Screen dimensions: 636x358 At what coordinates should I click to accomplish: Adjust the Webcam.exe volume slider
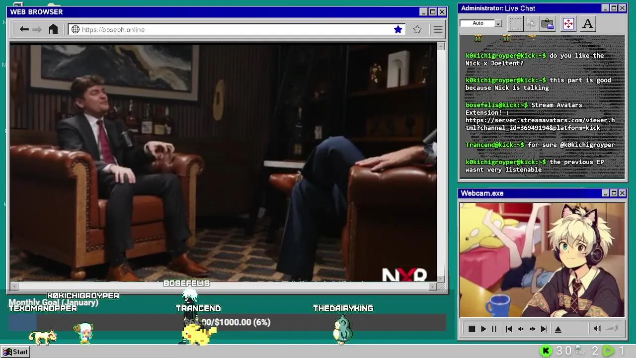click(x=612, y=328)
